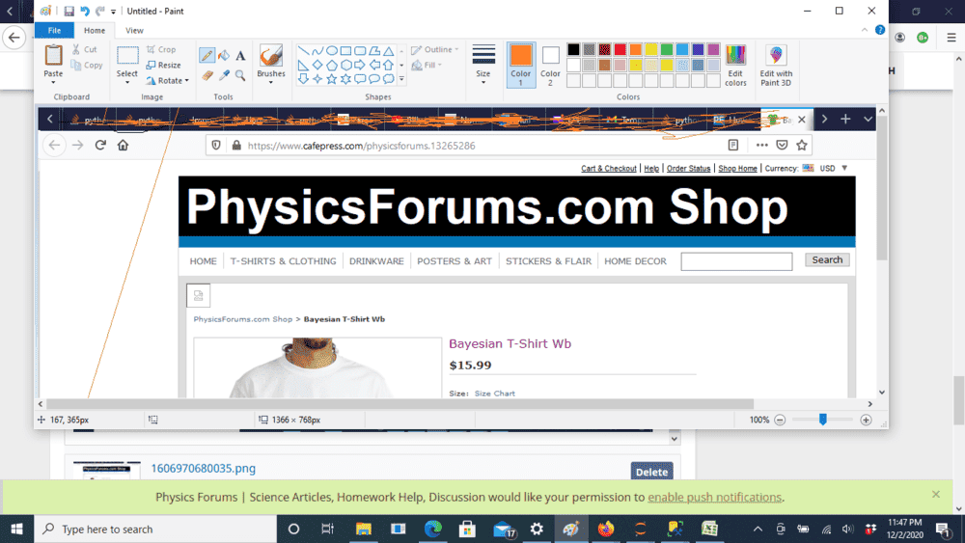The height and width of the screenshot is (543, 965).
Task: Zoom in with the plus button
Action: point(866,420)
